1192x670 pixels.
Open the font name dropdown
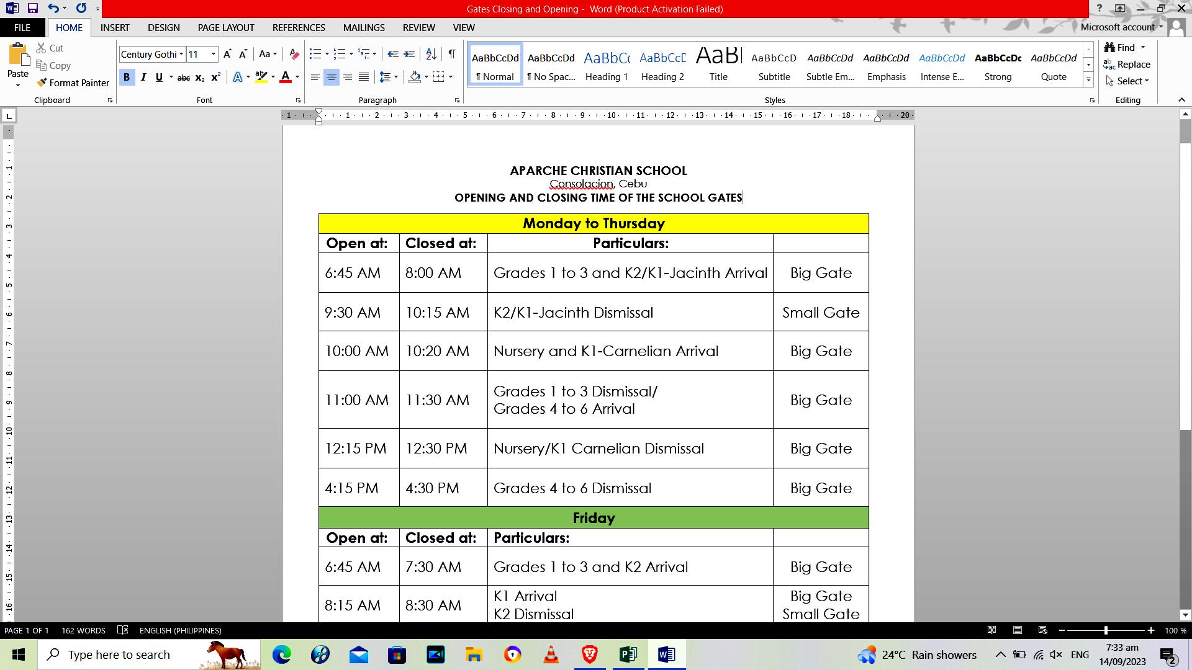point(181,55)
